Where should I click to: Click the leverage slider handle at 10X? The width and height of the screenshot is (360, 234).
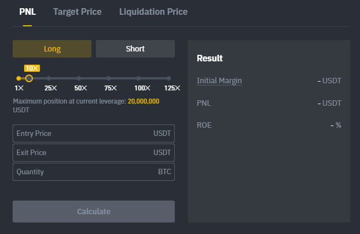(29, 78)
